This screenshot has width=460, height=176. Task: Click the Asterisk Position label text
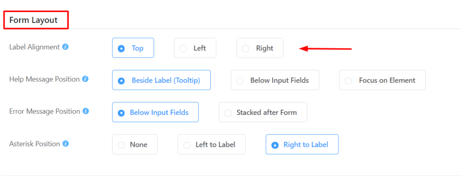click(35, 144)
